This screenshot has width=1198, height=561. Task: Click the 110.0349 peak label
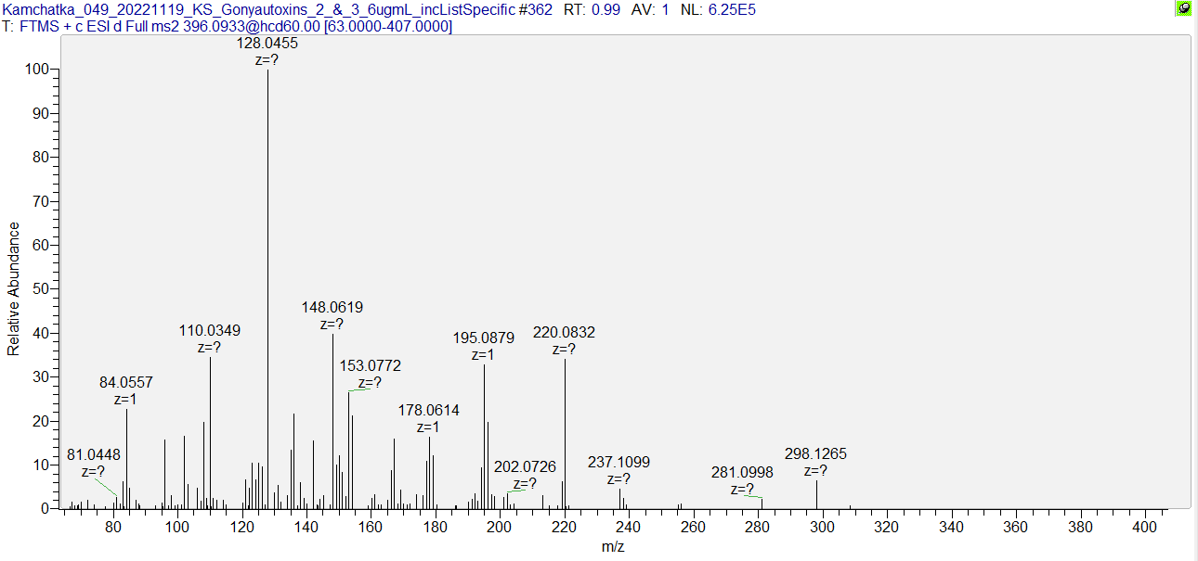click(210, 330)
